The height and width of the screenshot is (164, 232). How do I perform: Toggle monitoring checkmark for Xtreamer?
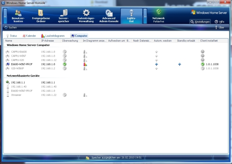(65, 95)
